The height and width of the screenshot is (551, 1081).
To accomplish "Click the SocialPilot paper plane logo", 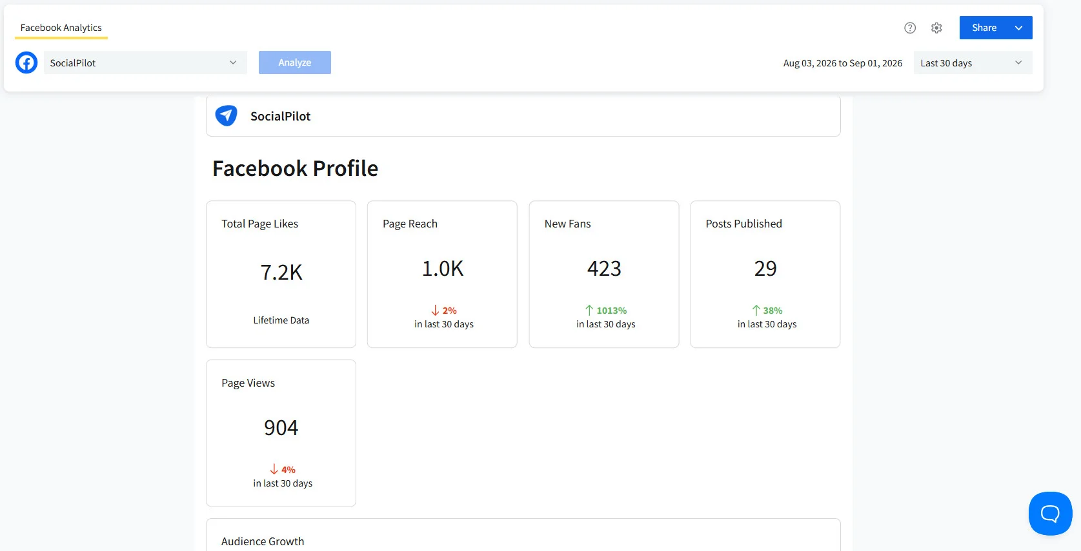I will (x=226, y=116).
